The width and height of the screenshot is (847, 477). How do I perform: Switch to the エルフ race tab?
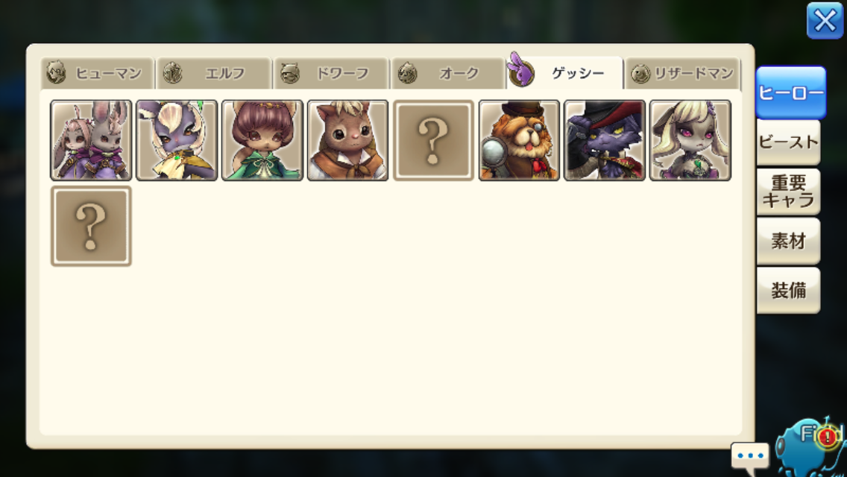[x=214, y=73]
